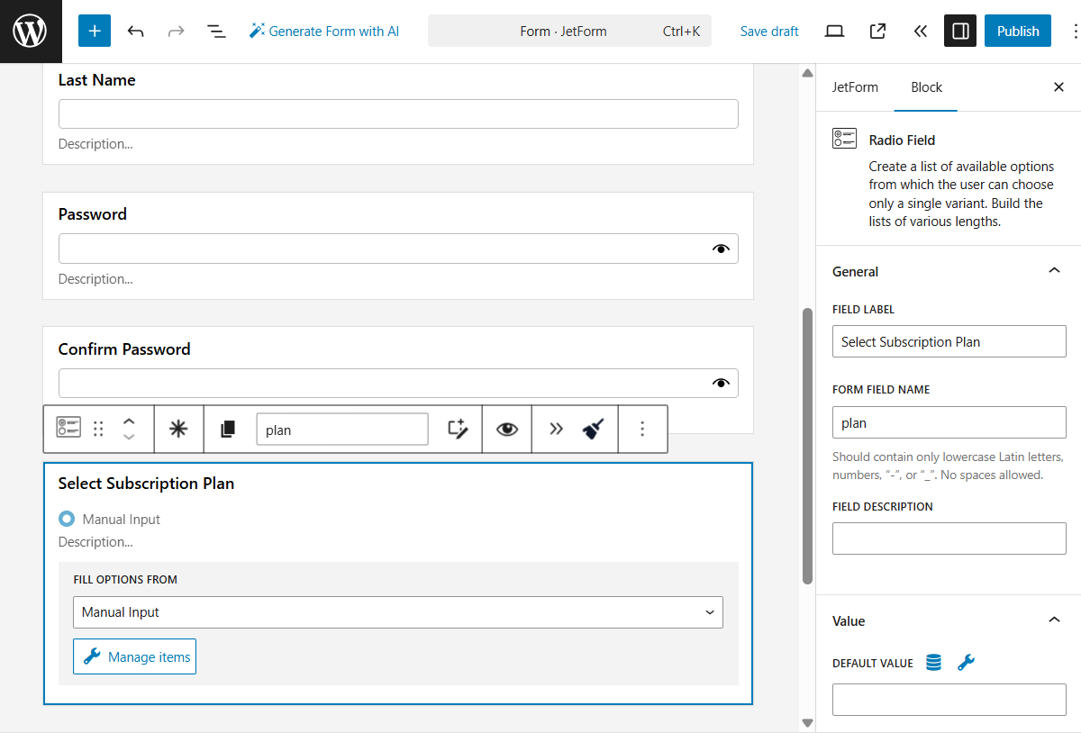Click the Radio Field block icon in sidebar
The width and height of the screenshot is (1081, 733).
tap(844, 138)
